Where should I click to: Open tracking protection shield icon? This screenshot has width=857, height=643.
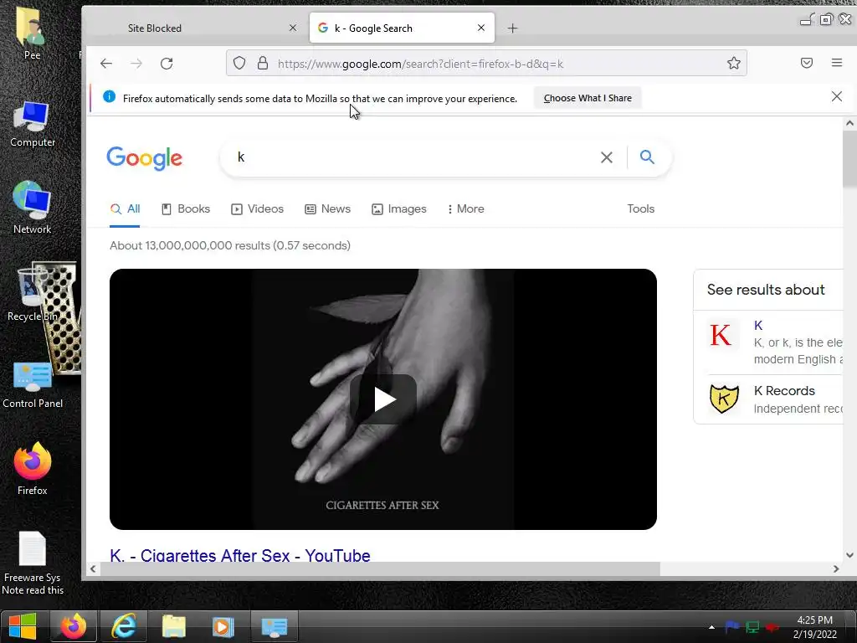239,63
